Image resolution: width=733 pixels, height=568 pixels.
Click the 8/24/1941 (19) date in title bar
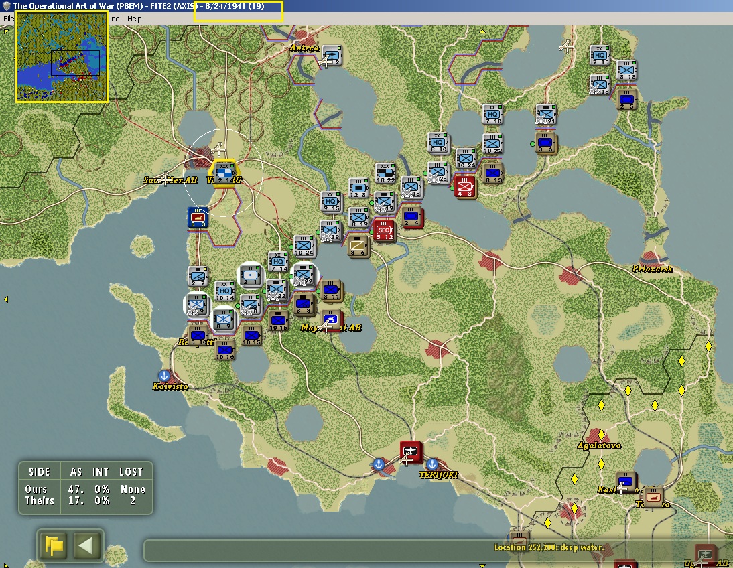tap(235, 6)
